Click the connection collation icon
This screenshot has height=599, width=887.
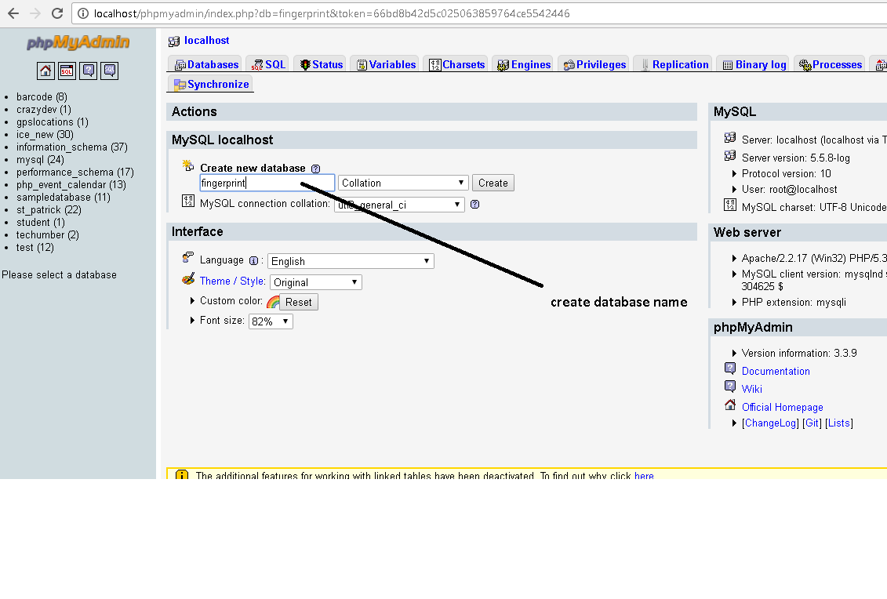click(187, 201)
